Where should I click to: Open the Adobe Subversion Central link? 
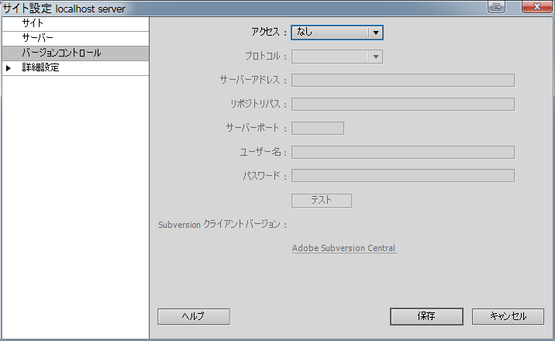coord(343,248)
